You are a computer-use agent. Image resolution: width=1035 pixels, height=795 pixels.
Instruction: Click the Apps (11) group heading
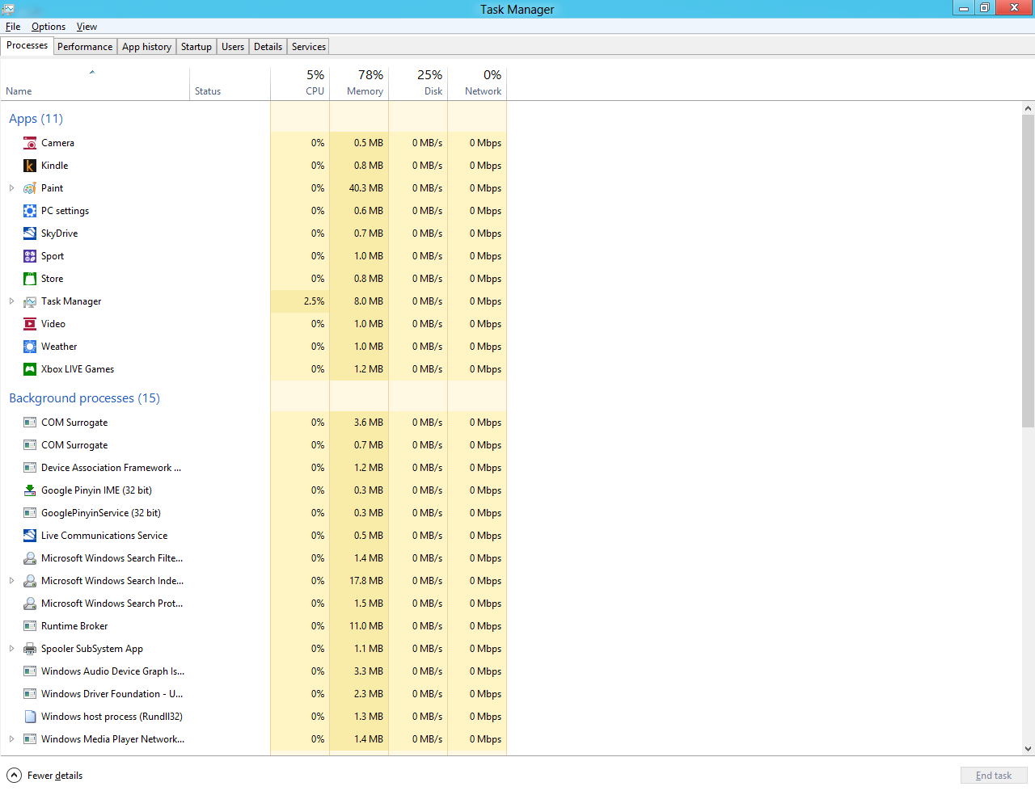(36, 119)
